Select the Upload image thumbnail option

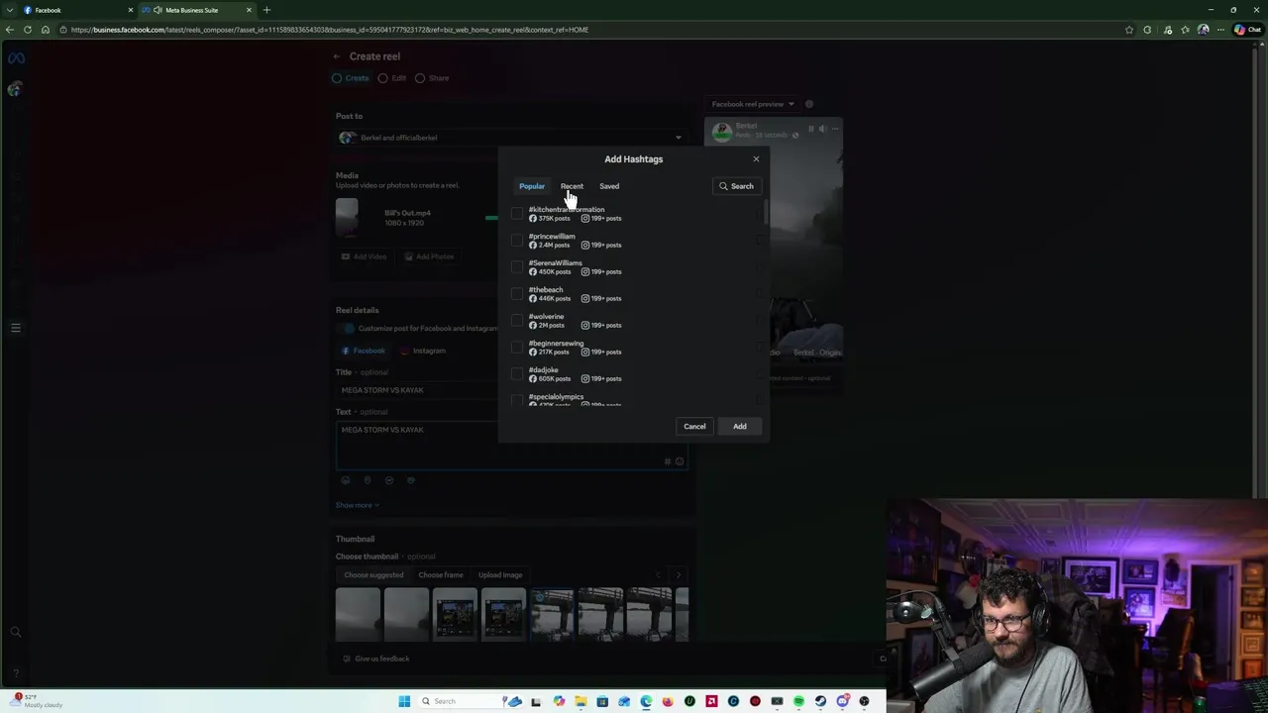pos(500,575)
